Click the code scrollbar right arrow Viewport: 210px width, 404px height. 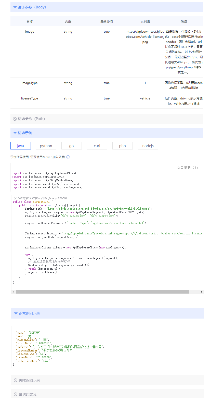(x=202, y=292)
